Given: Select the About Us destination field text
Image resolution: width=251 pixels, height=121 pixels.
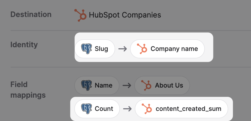Looking at the screenshot, I should click(169, 85).
